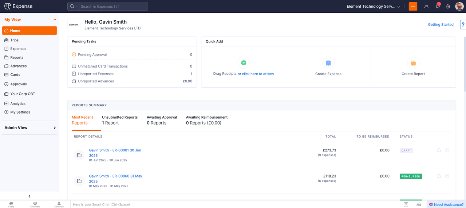Image resolution: width=466 pixels, height=208 pixels.
Task: Click the orange plus quick-create button
Action: [x=413, y=7]
